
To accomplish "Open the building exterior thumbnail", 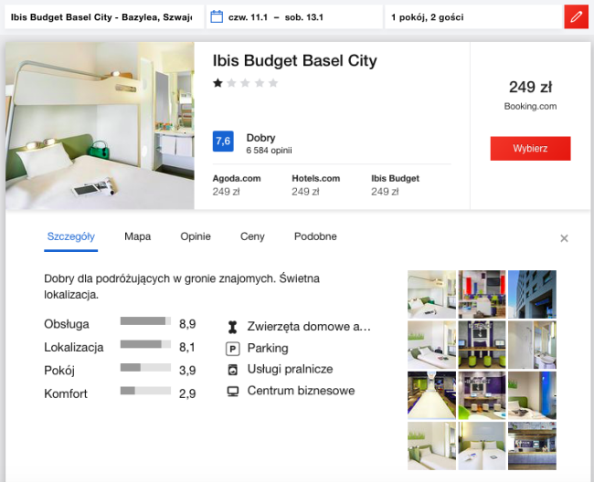I will [x=532, y=294].
